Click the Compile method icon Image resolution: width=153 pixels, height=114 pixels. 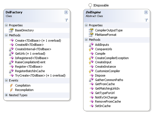coord(91,54)
